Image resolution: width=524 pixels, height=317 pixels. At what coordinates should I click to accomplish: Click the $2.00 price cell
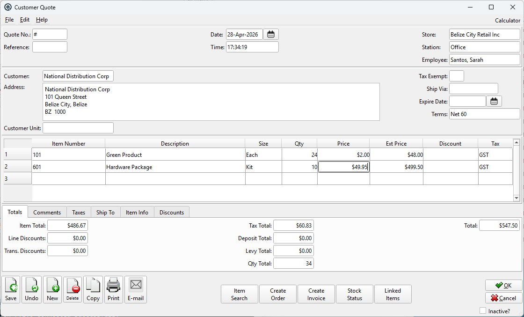(343, 155)
